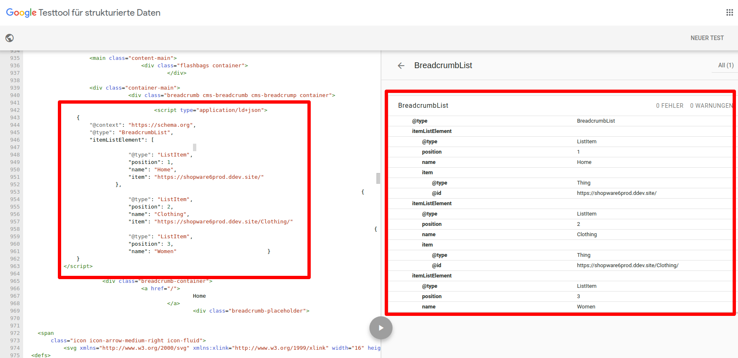This screenshot has width=738, height=358.
Task: Click the "name": "Clothing" code line
Action: click(x=159, y=214)
